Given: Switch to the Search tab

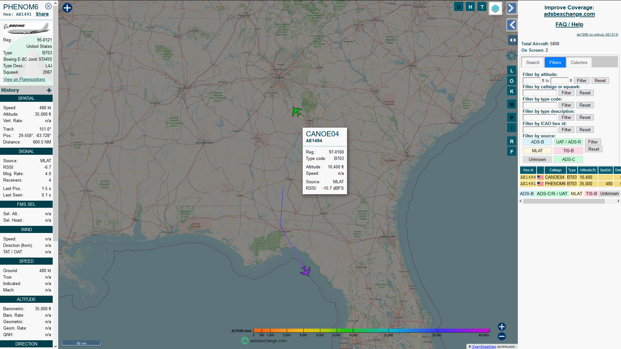Looking at the screenshot, I should 533,62.
